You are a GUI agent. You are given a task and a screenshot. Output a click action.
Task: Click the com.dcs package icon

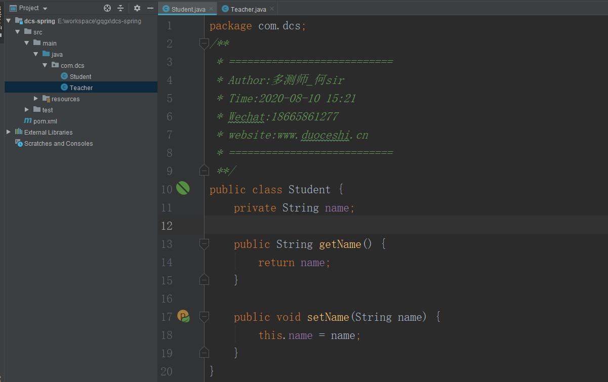(x=55, y=65)
